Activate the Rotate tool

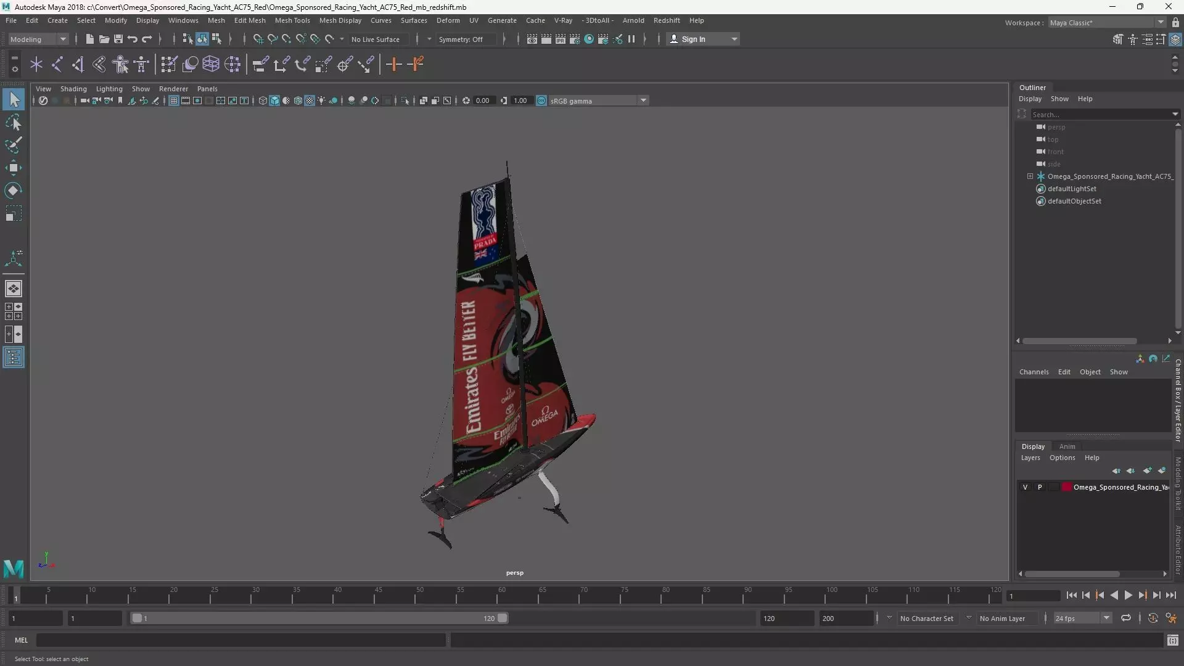point(14,191)
